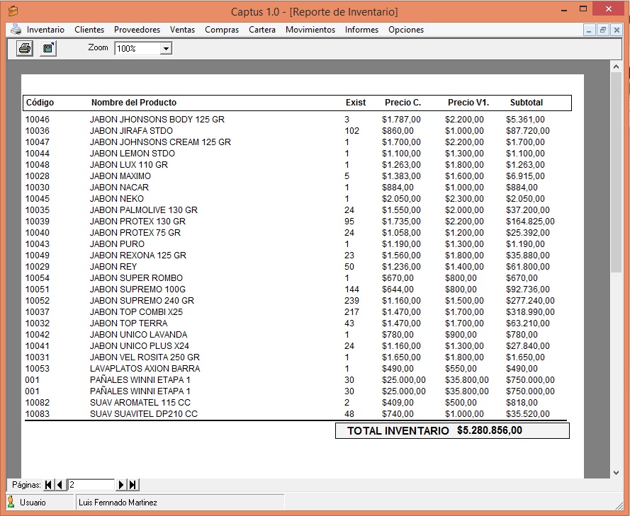This screenshot has height=516, width=630.
Task: Click the Captus app icon in title bar
Action: coord(12,11)
